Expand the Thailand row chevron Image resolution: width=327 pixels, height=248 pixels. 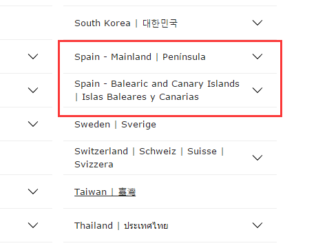(x=257, y=225)
